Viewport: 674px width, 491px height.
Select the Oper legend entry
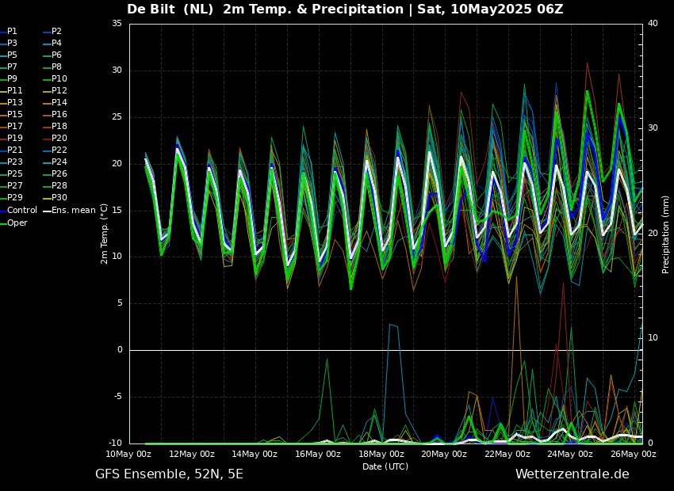(17, 223)
